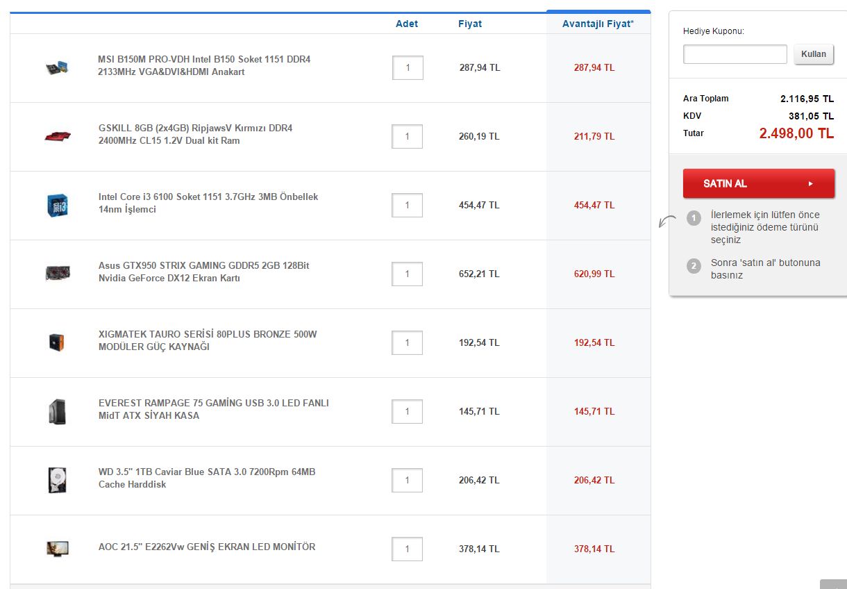Go to the Intel Core i3 6100 product page

click(208, 203)
